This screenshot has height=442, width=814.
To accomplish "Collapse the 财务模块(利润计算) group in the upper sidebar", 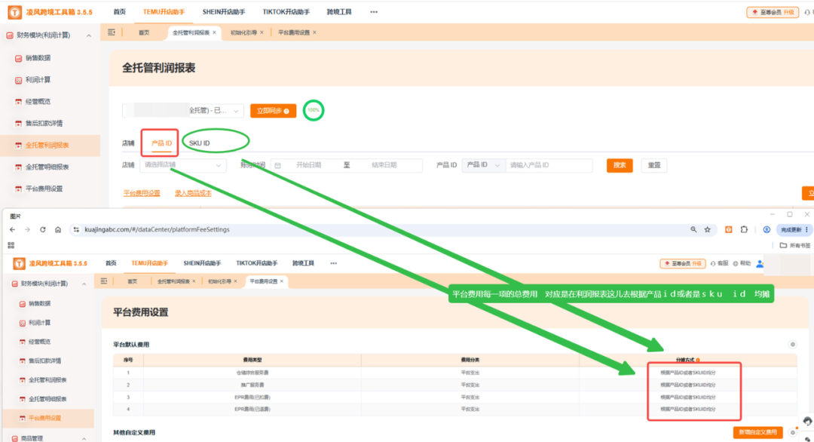I will pyautogui.click(x=89, y=36).
